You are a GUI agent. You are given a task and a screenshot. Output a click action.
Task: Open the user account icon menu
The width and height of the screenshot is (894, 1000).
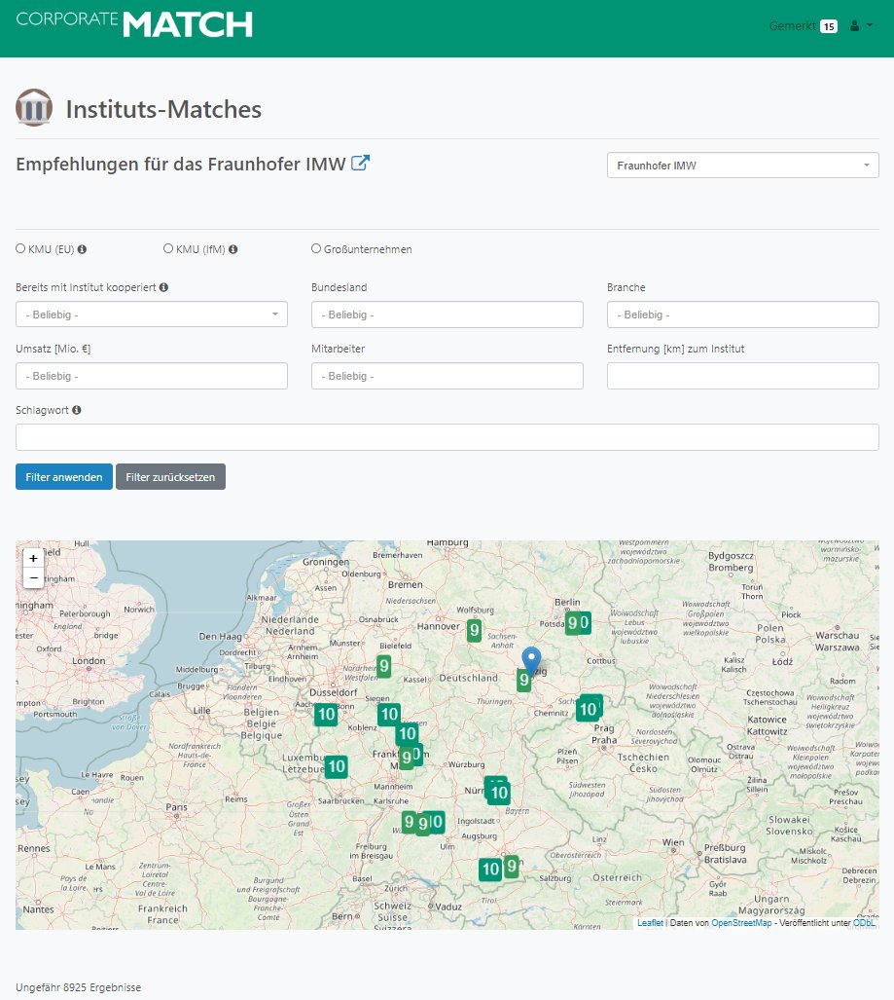pyautogui.click(x=854, y=25)
